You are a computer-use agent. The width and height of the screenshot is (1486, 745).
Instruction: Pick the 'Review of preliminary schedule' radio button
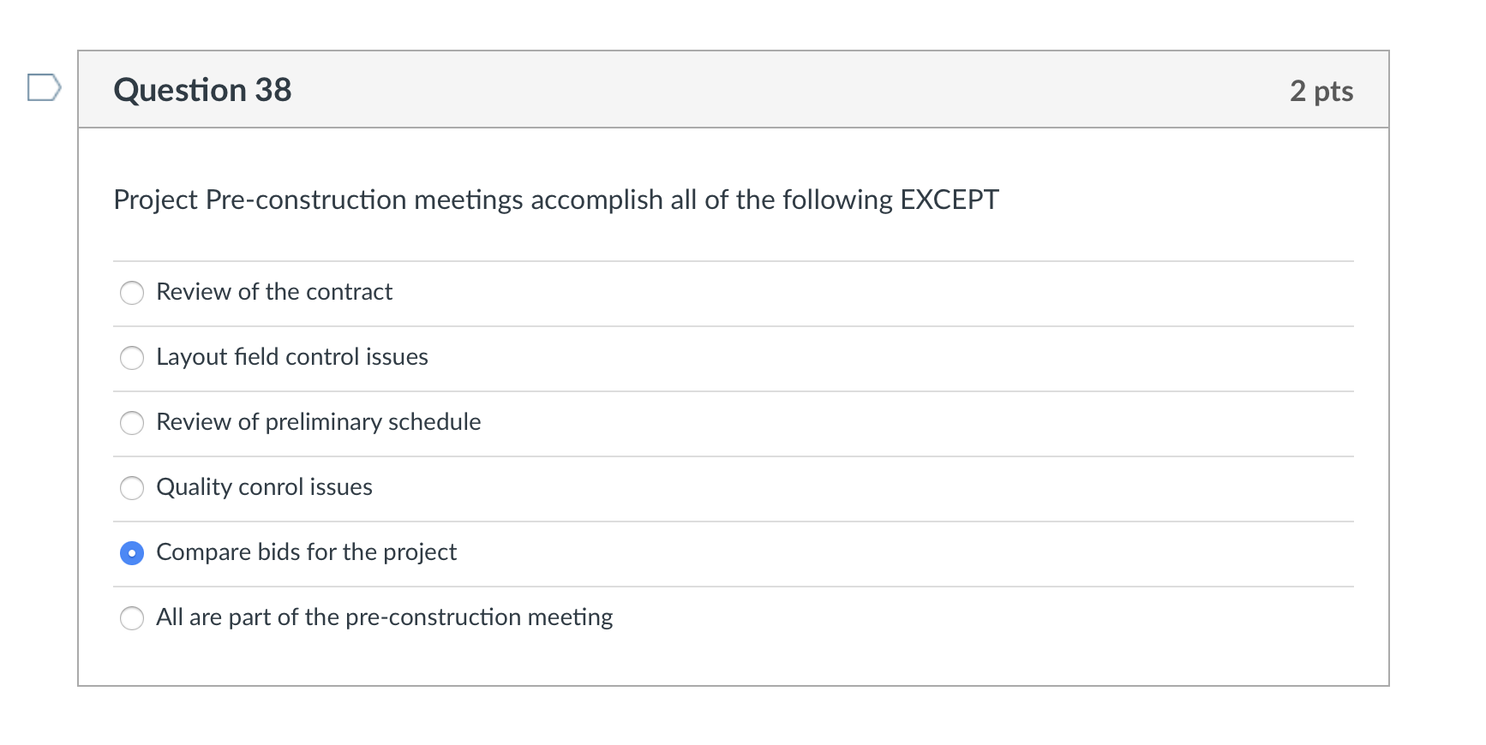(x=132, y=423)
